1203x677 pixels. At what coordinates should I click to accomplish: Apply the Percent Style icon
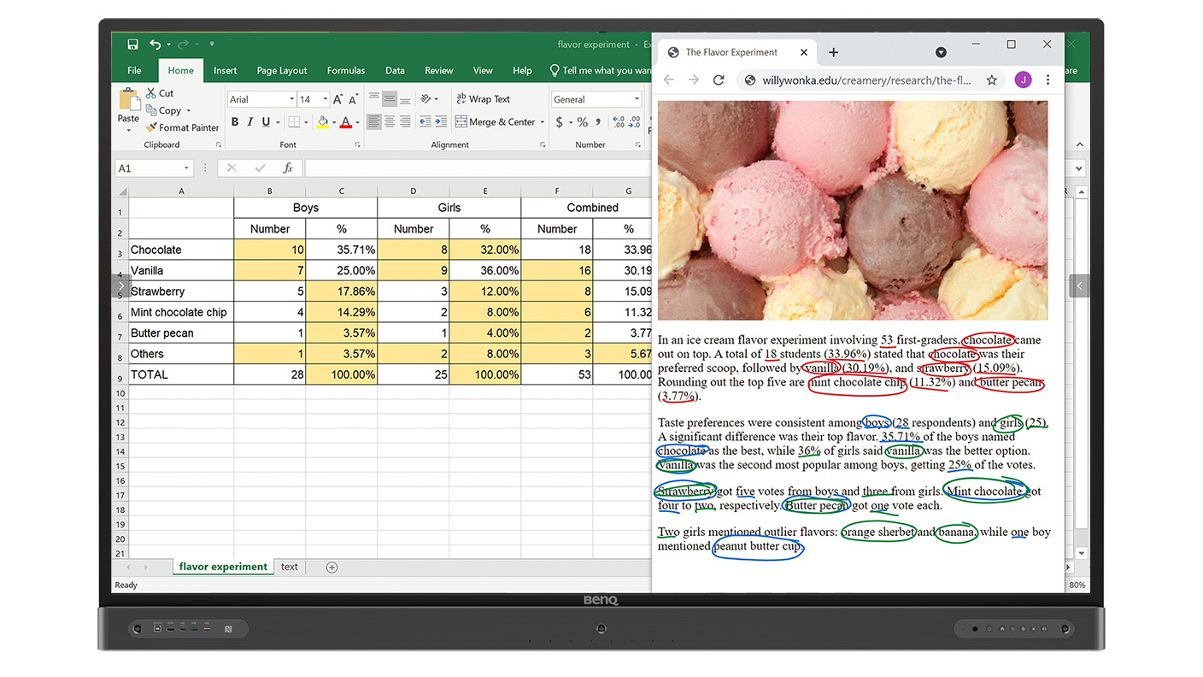(x=582, y=122)
